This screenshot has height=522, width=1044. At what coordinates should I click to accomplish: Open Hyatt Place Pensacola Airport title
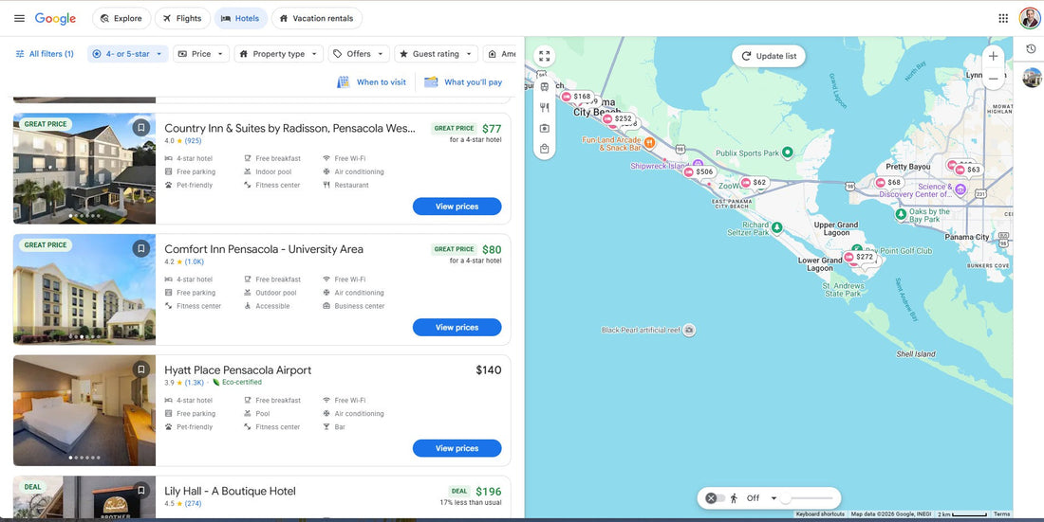pyautogui.click(x=237, y=370)
